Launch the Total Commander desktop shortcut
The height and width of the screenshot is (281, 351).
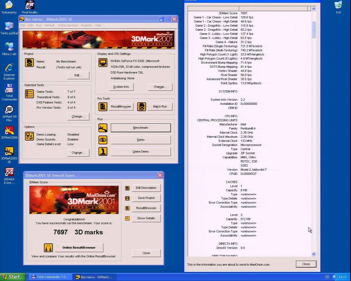point(9,92)
